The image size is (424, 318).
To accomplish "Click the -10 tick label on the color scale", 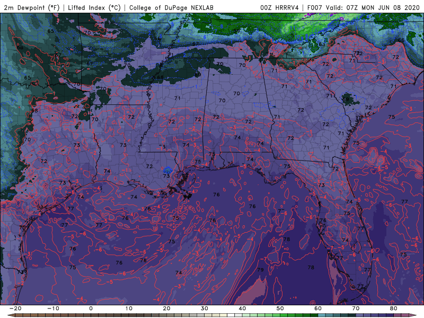I will [x=53, y=308].
